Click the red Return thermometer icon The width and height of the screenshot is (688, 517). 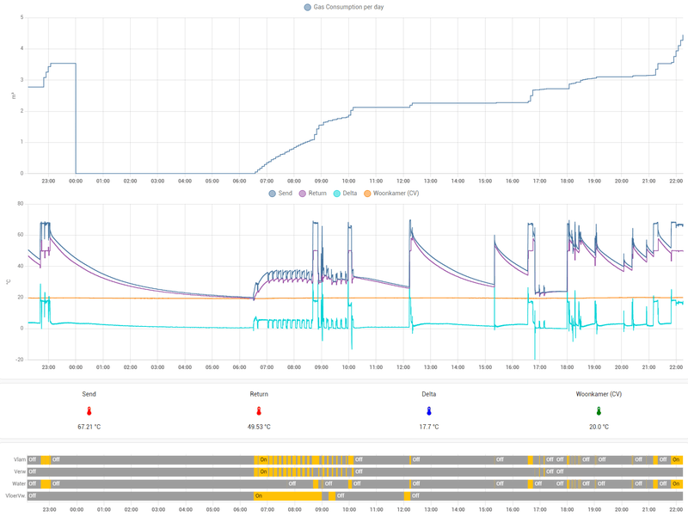click(x=259, y=411)
